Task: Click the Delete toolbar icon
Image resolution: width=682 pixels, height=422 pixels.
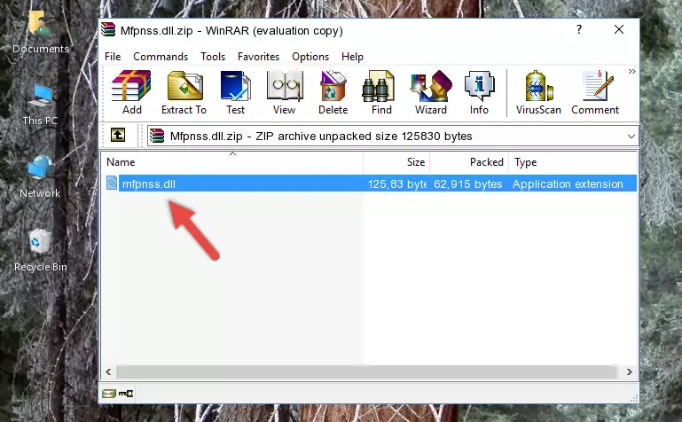Action: coord(333,92)
